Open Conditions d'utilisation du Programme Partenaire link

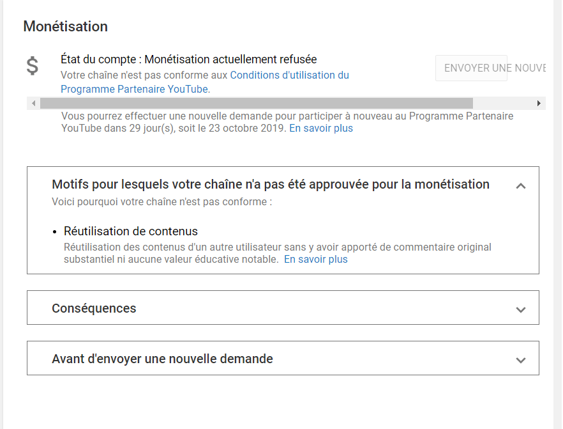(x=205, y=82)
